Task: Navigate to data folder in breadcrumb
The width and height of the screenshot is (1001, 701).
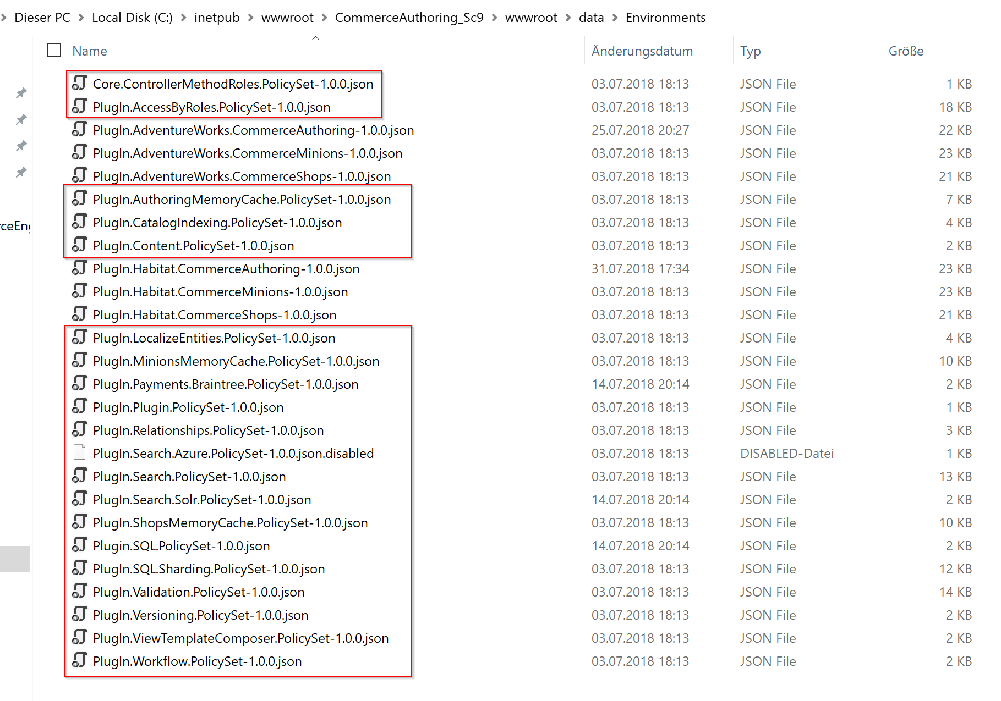Action: tap(592, 18)
